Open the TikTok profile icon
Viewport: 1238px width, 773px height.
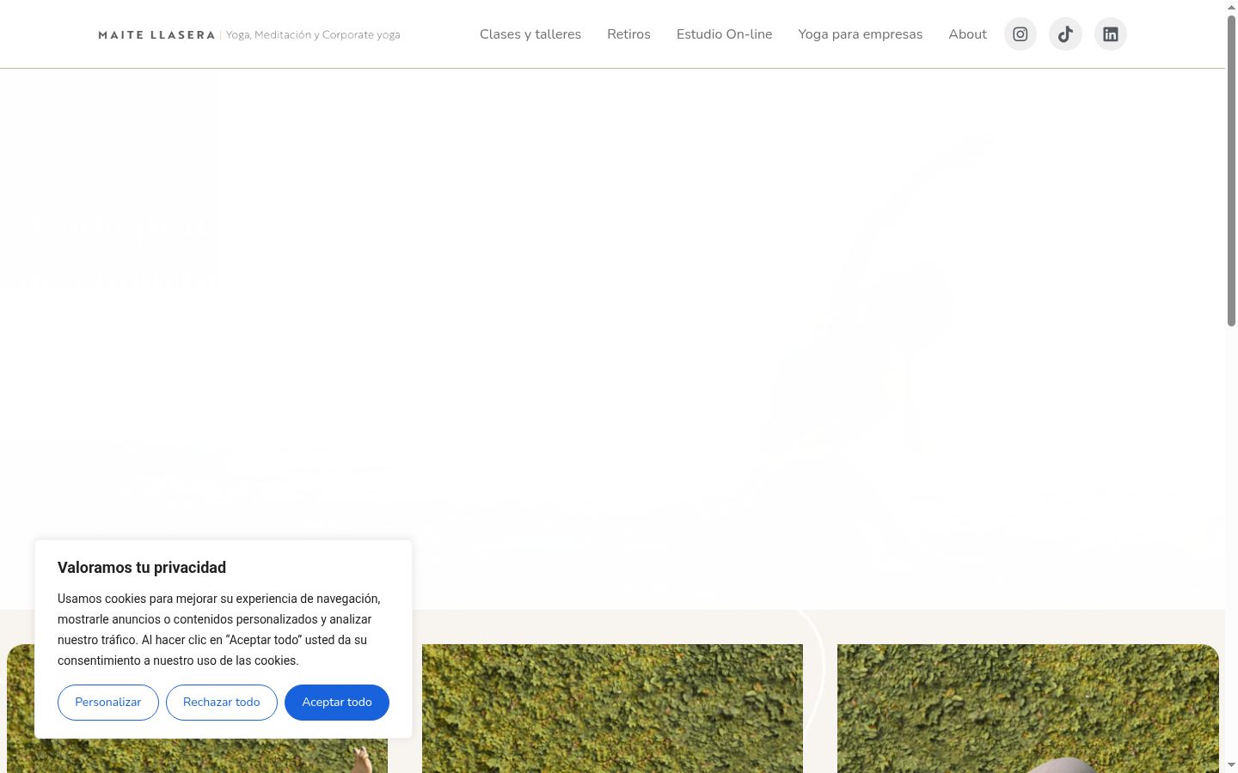pos(1065,34)
